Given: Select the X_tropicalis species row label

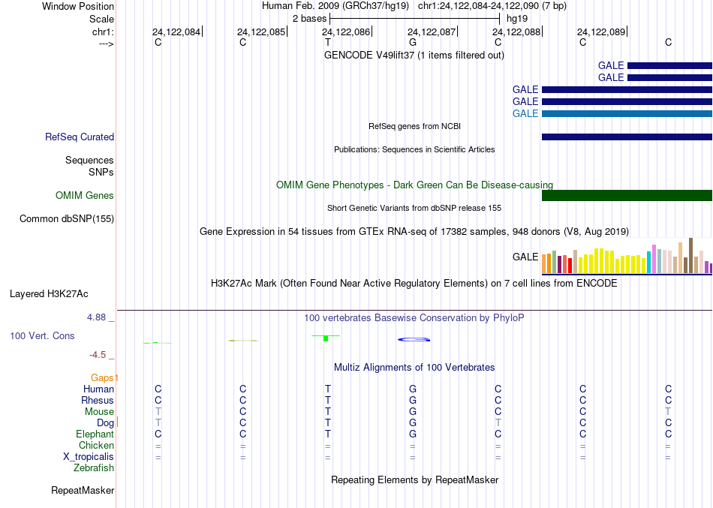Looking at the screenshot, I should point(89,457).
